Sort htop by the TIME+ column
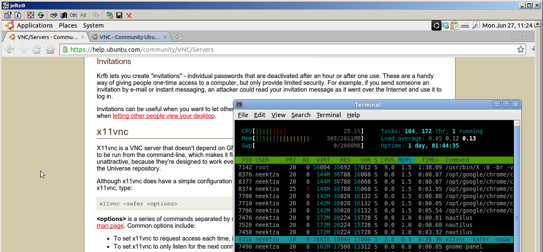The width and height of the screenshot is (543, 252). (x=430, y=160)
